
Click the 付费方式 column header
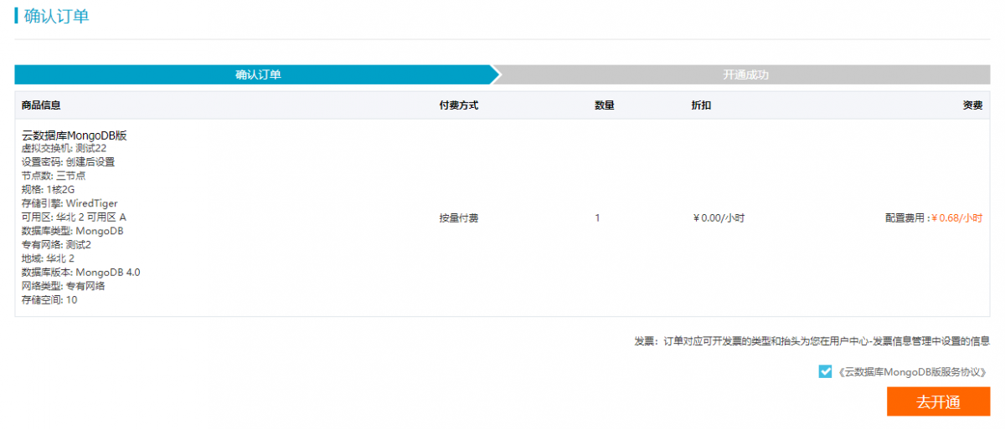coord(459,105)
